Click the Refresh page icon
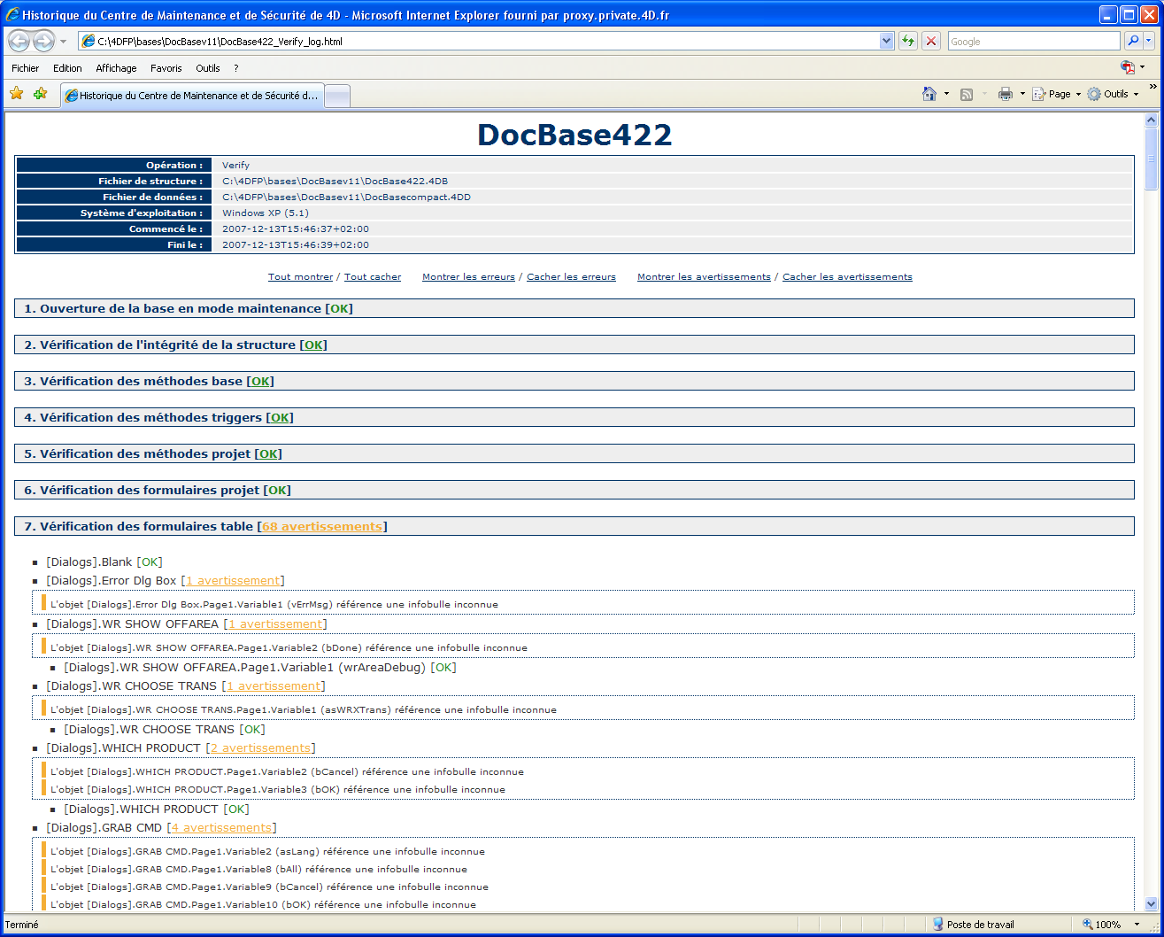 coord(907,41)
